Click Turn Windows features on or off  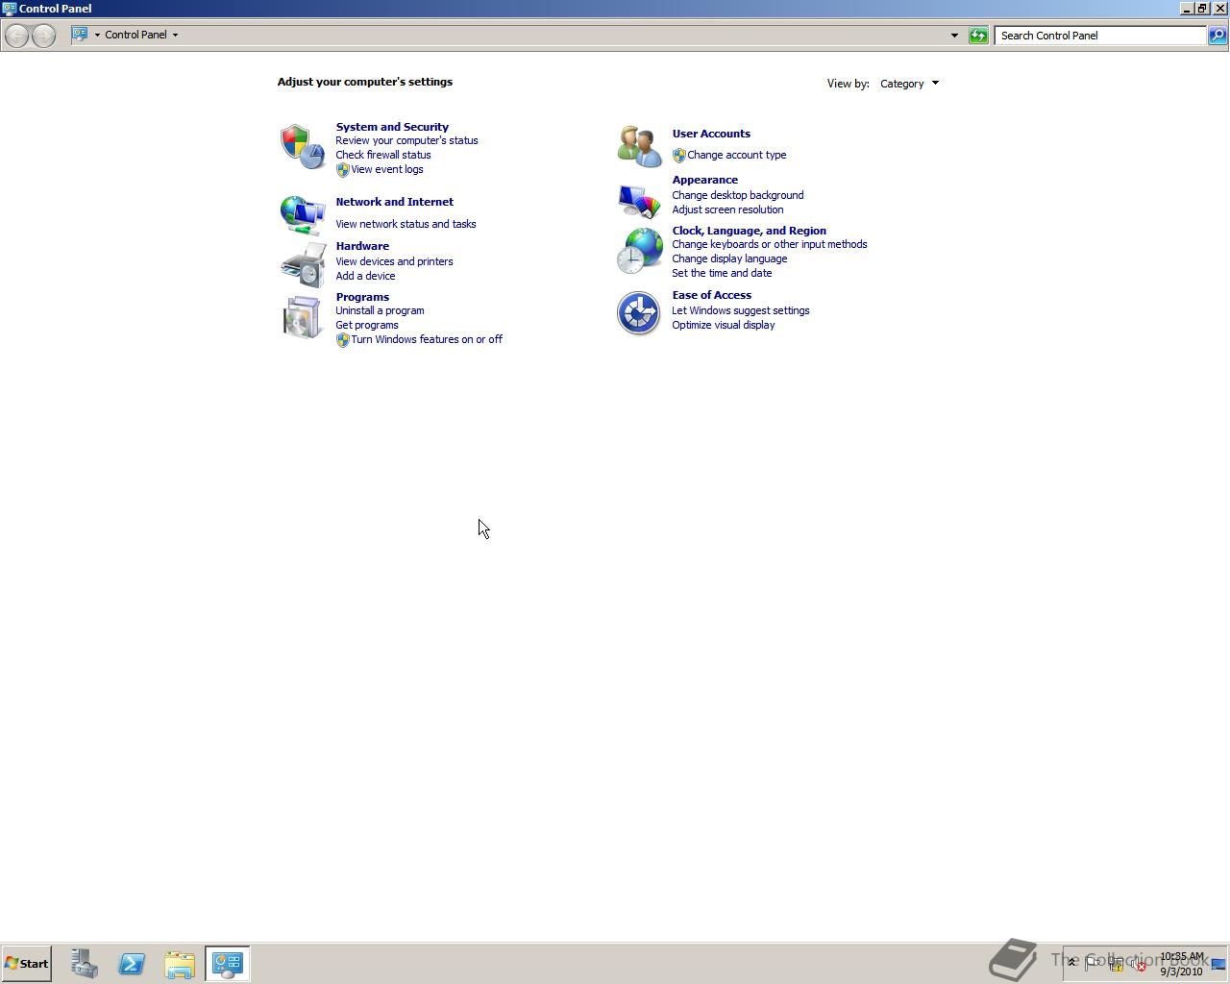tap(427, 339)
